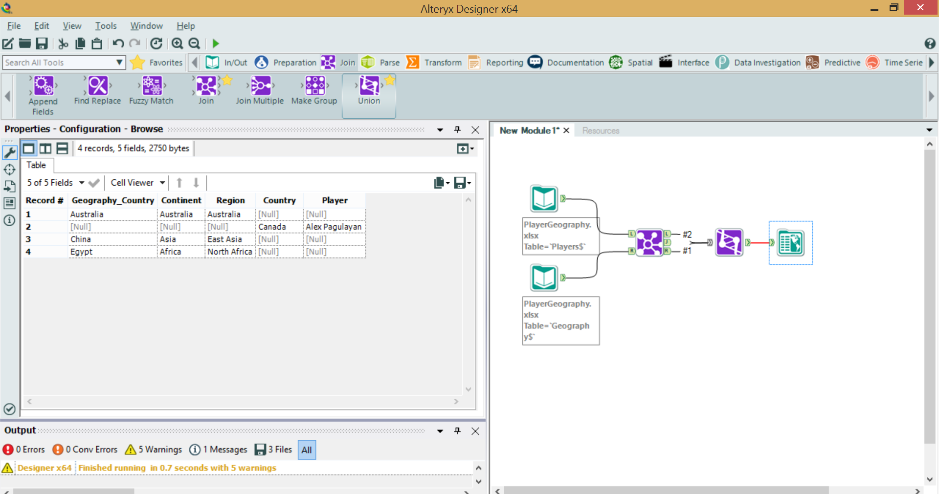The image size is (939, 494).
Task: Select the Union tool in palette
Action: pyautogui.click(x=369, y=95)
